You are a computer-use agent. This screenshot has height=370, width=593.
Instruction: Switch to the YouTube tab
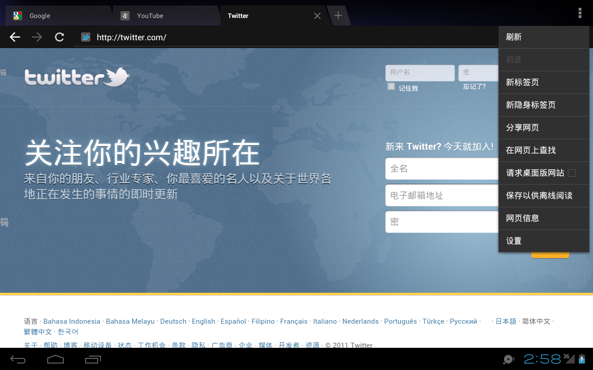pyautogui.click(x=167, y=16)
